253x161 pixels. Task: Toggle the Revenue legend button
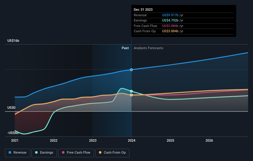click(18, 153)
